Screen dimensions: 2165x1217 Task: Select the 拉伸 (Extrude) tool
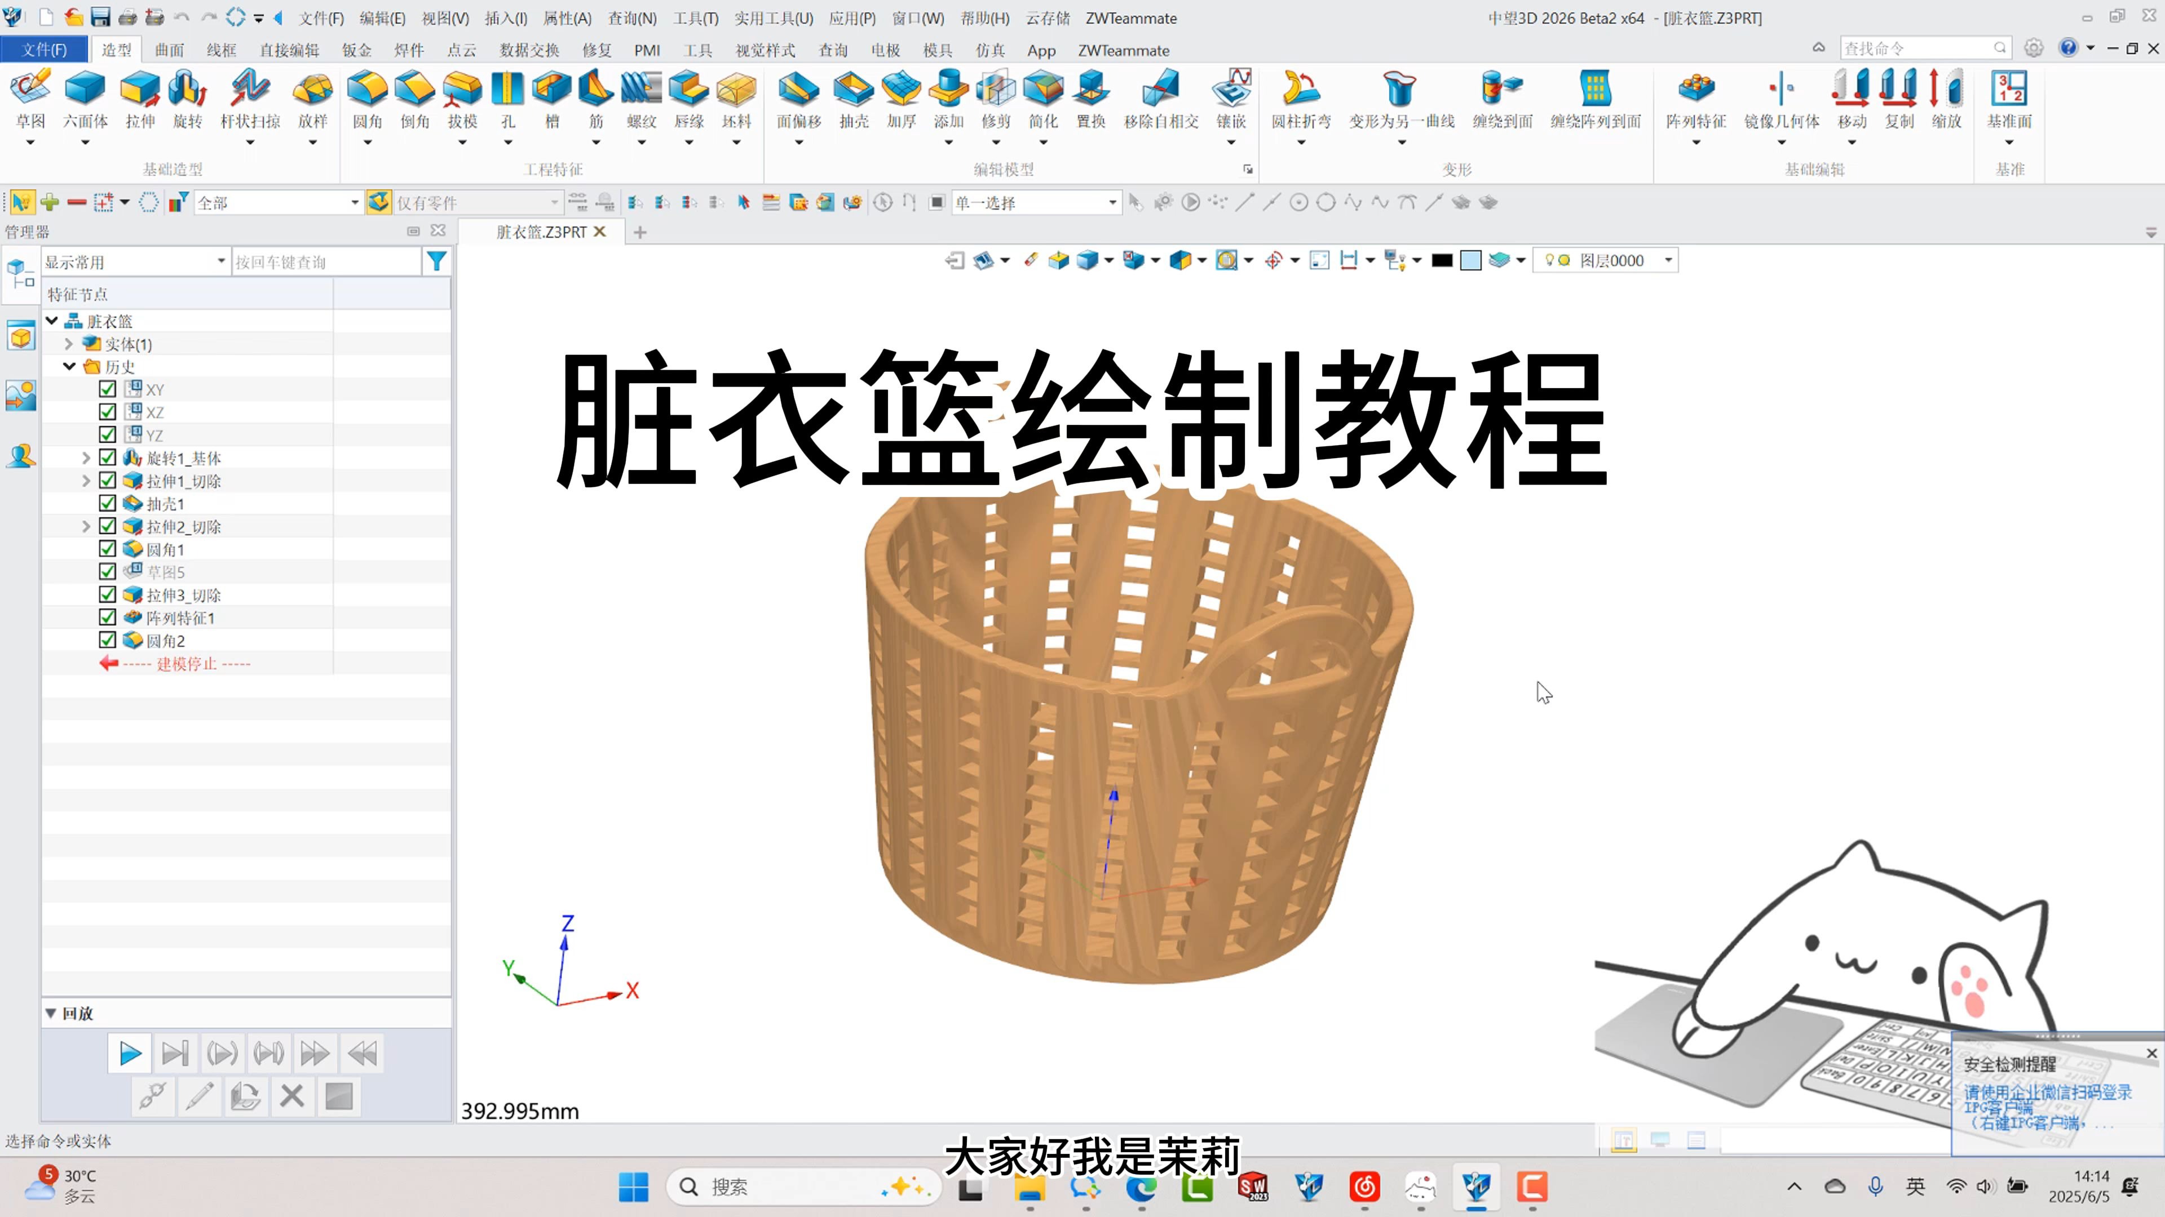pos(139,99)
